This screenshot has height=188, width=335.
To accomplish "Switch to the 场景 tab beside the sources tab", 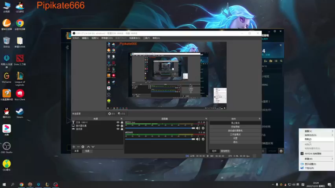I will [x=88, y=151].
